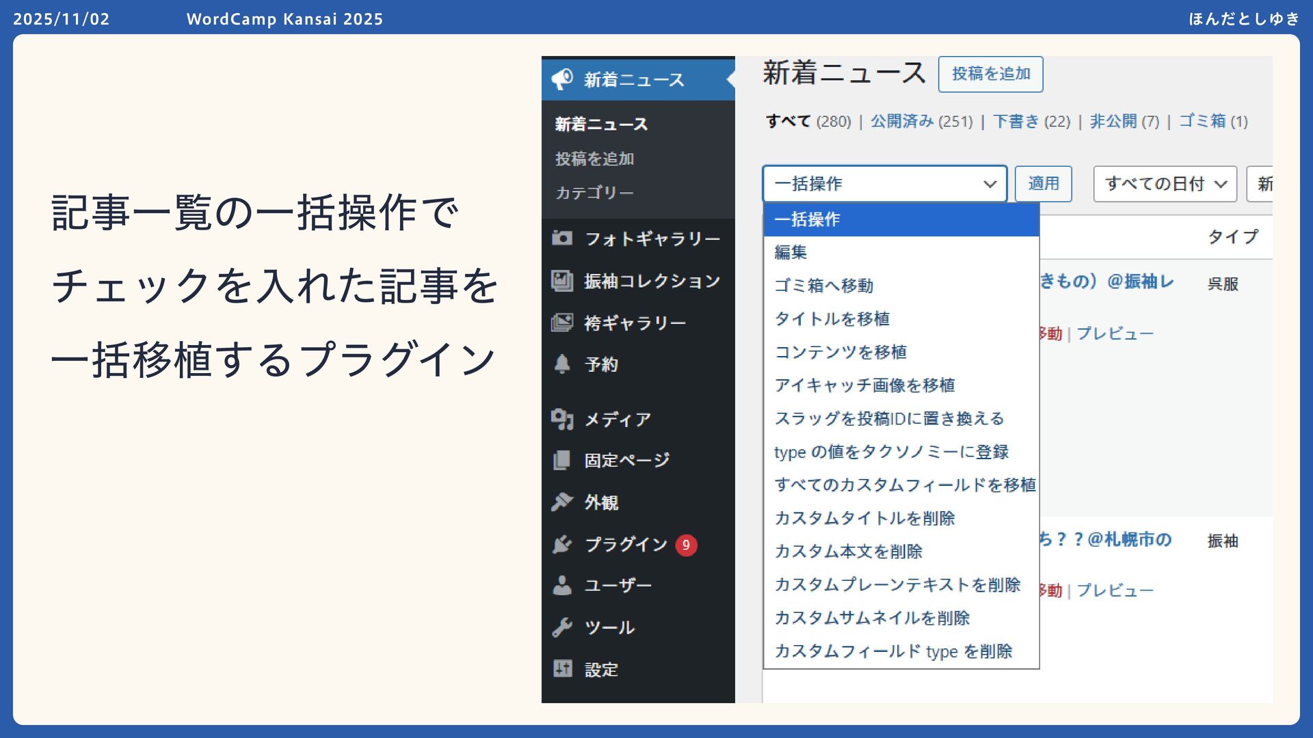The height and width of the screenshot is (738, 1313).
Task: Open the 一括操作 bulk action dropdown
Action: click(884, 184)
